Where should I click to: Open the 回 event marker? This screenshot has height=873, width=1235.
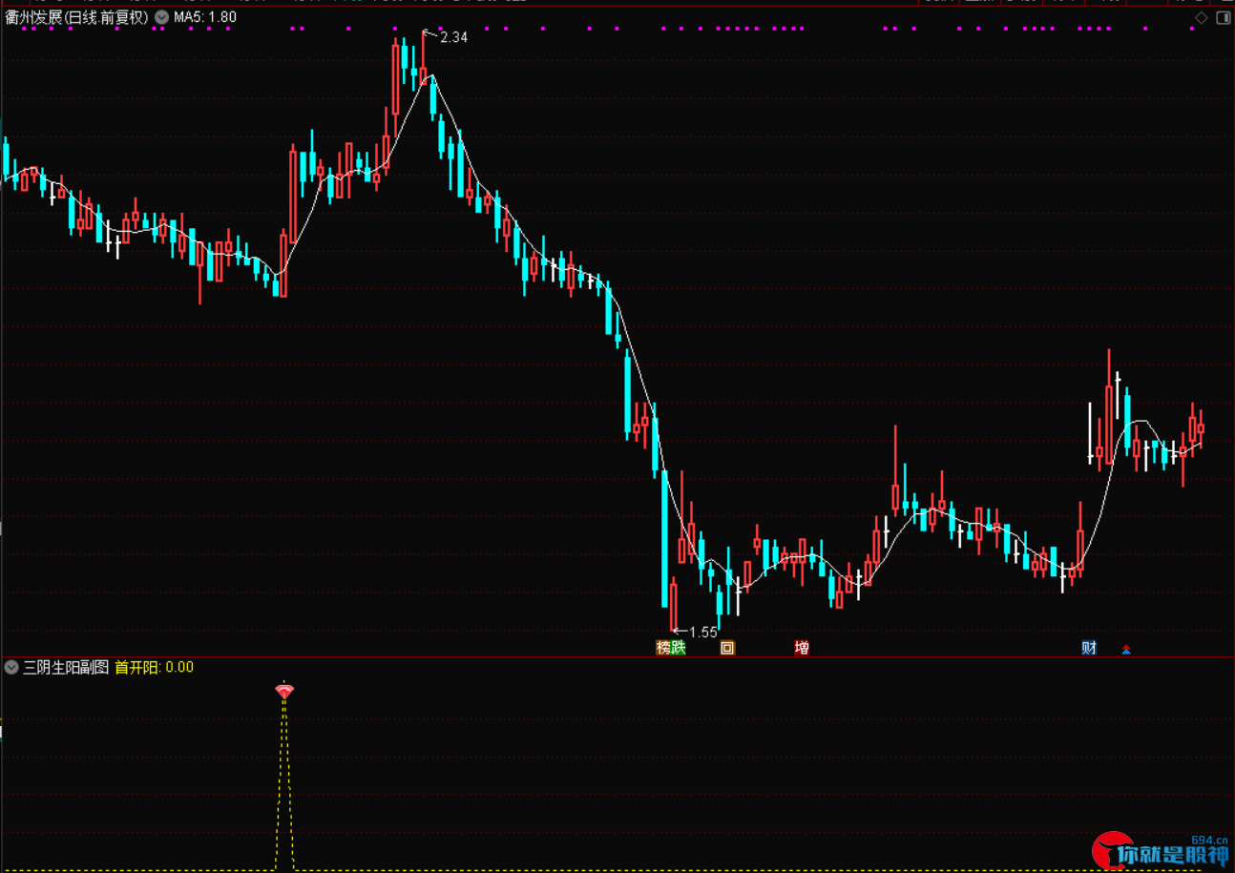(x=727, y=648)
